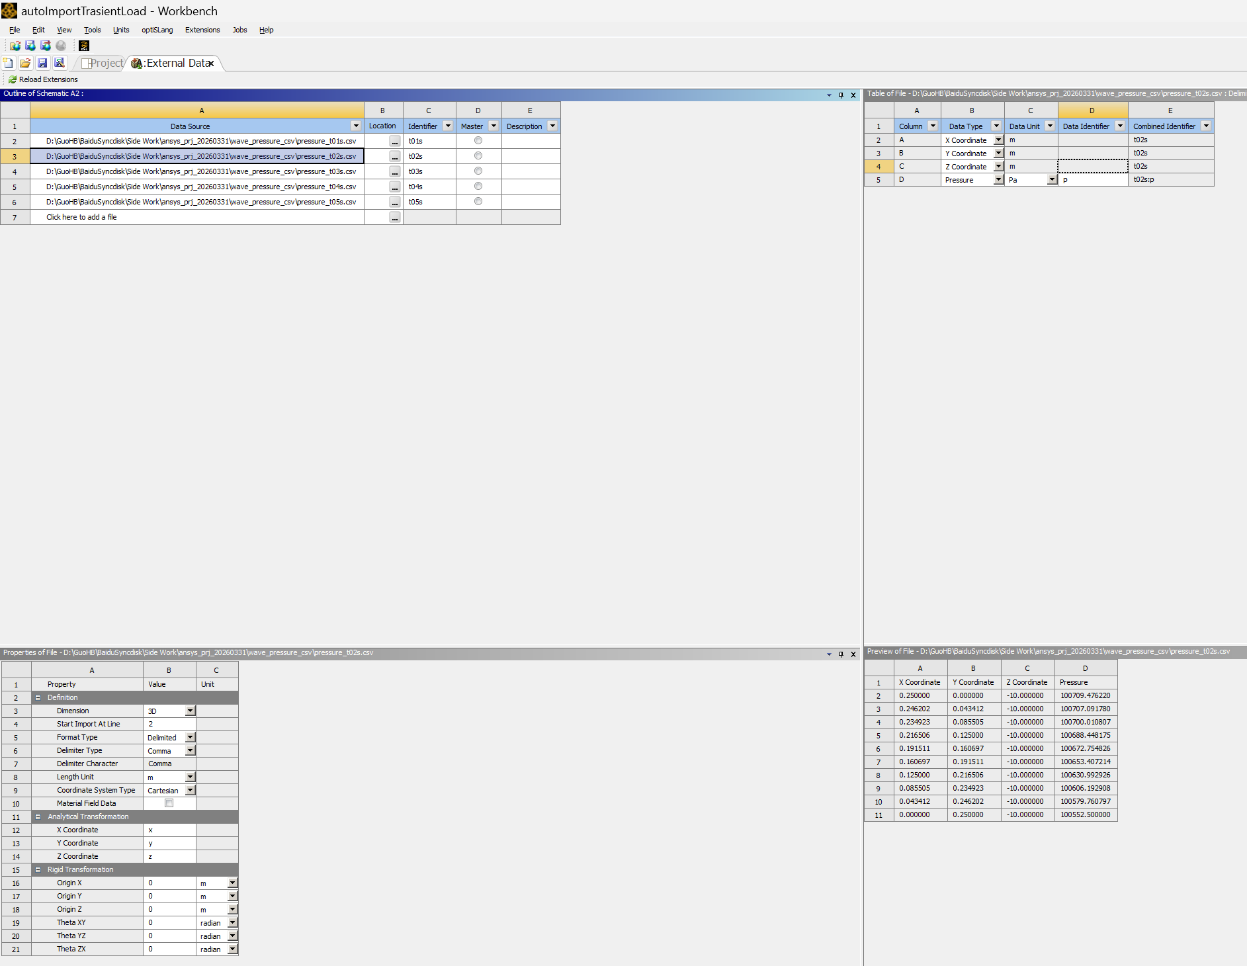The width and height of the screenshot is (1247, 966).
Task: Select the pressure_t04s.csv data source row
Action: coord(197,187)
